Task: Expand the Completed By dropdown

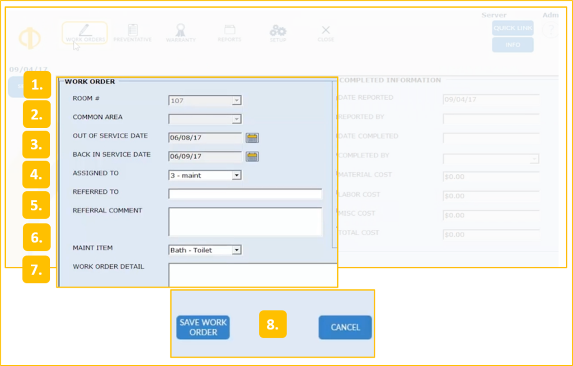Action: click(534, 159)
